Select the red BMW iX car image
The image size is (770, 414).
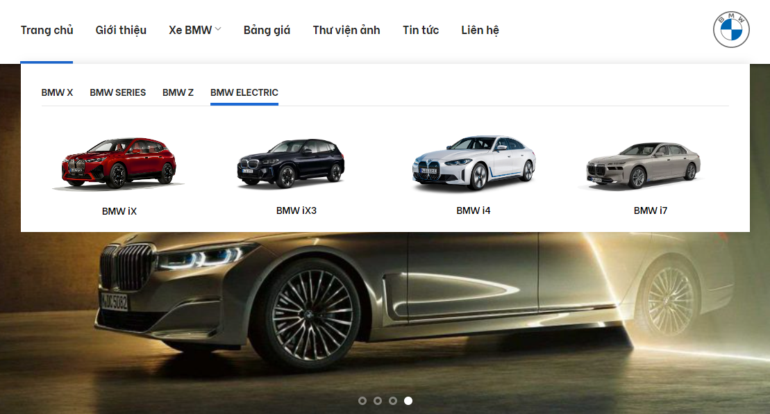119,164
